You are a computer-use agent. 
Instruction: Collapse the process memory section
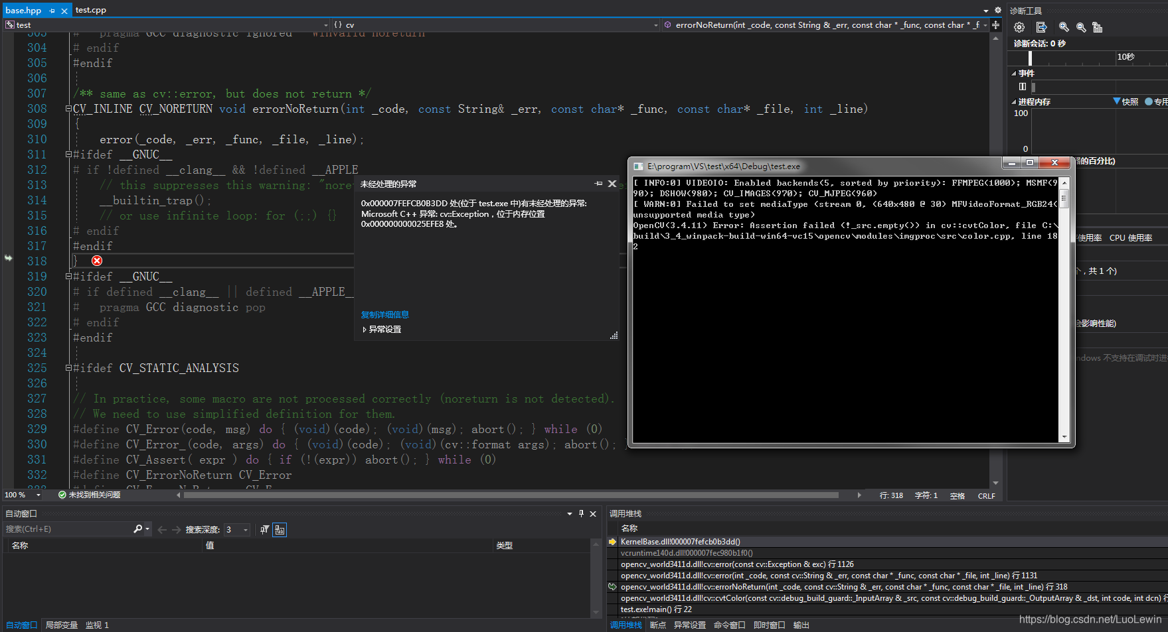coord(1014,102)
